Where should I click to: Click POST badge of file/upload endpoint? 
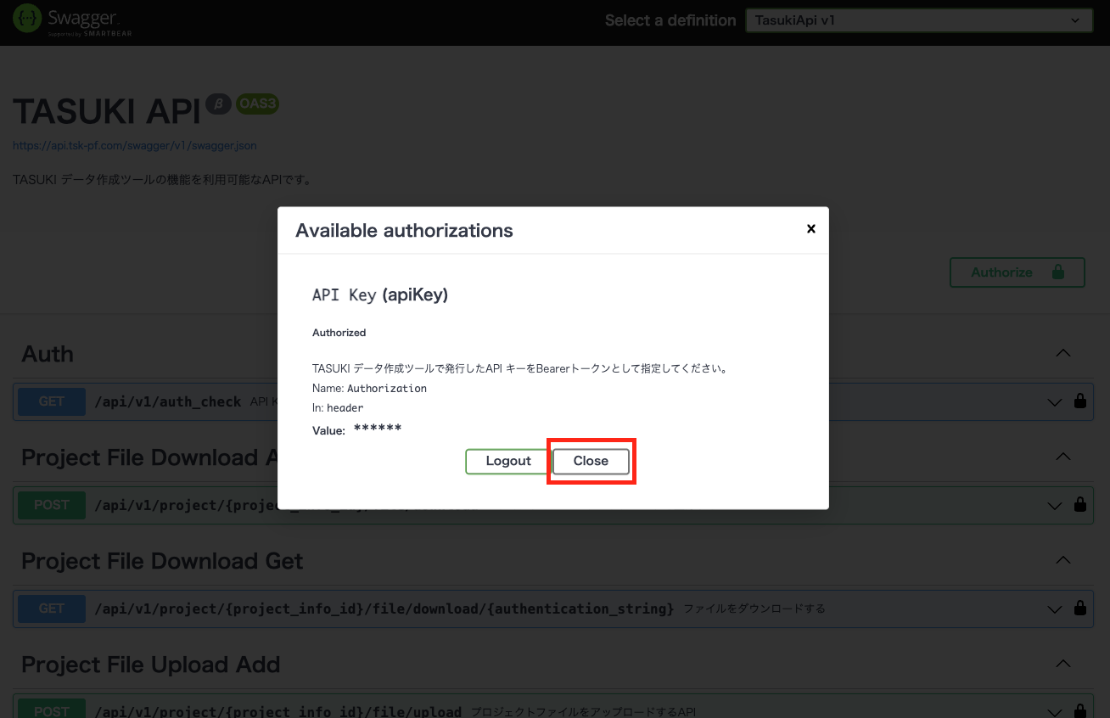(52, 710)
